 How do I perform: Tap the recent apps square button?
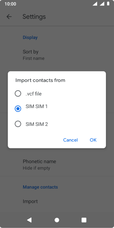[x=84, y=220]
